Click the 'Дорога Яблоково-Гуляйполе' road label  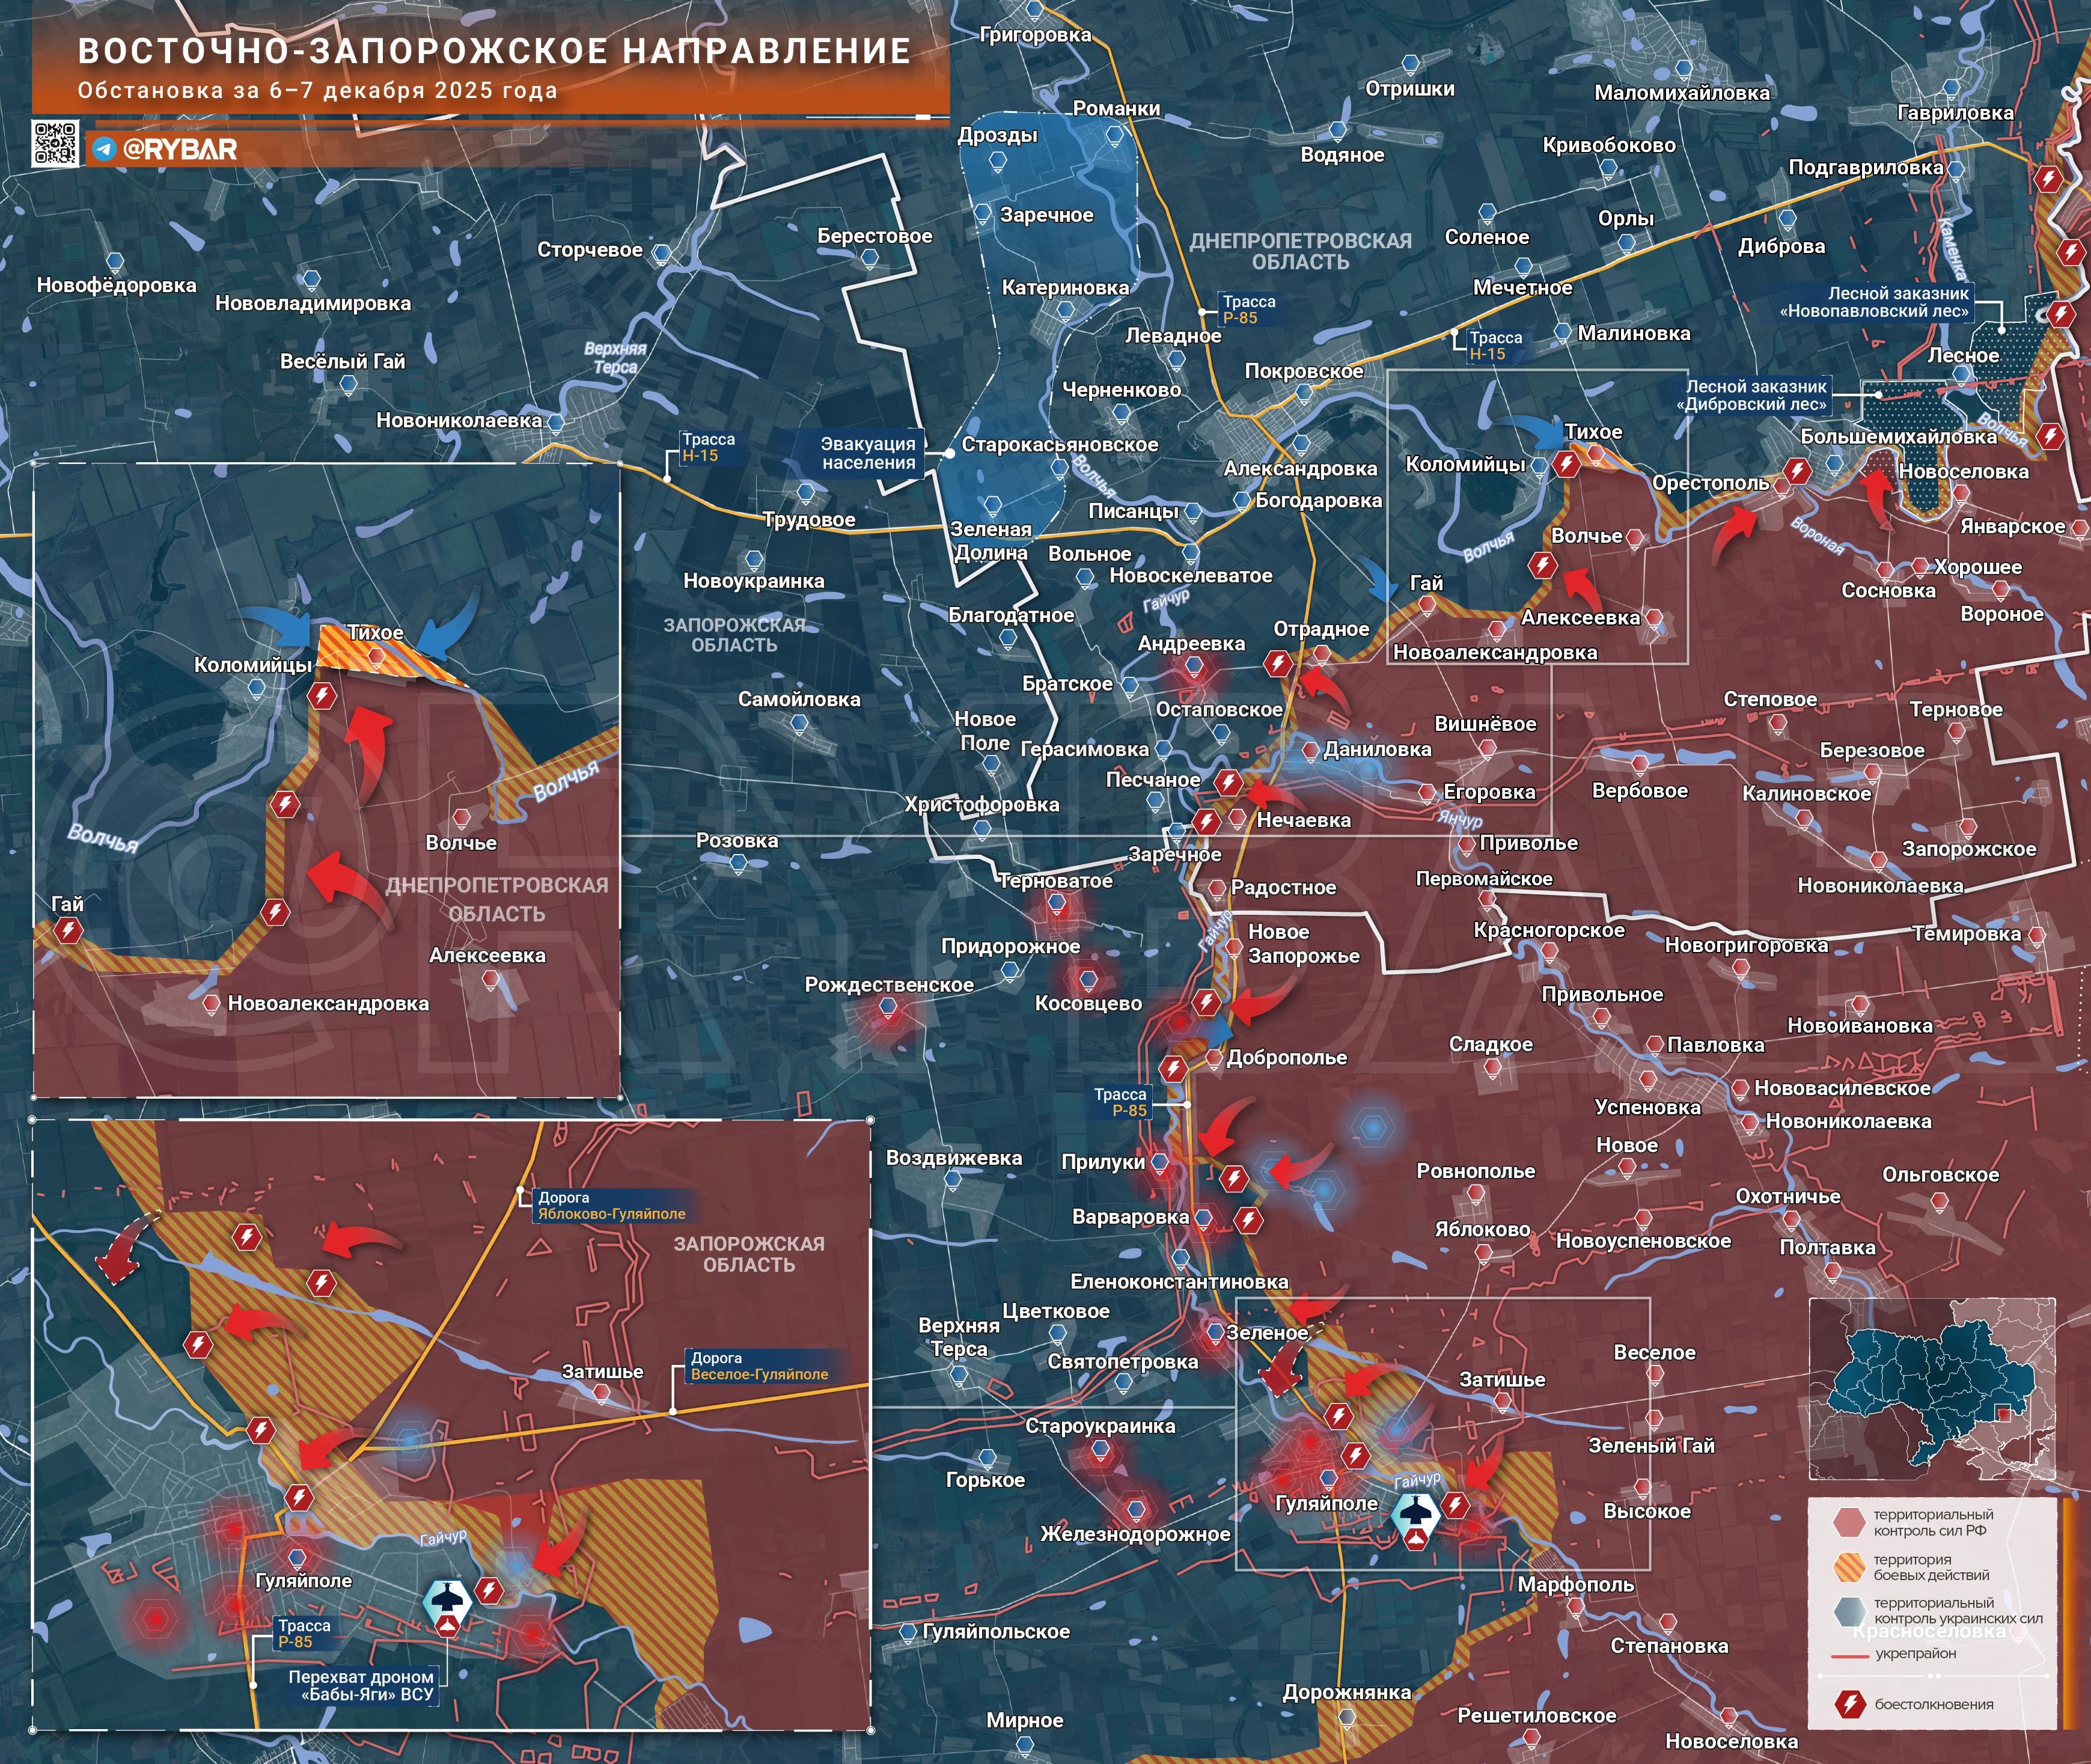[x=611, y=1205]
